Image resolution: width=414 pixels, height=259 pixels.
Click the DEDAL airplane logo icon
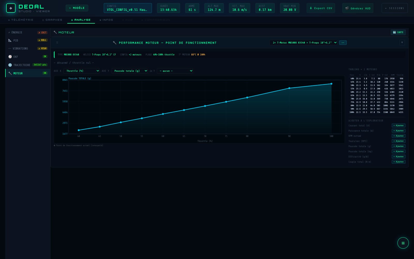(x=11, y=8)
